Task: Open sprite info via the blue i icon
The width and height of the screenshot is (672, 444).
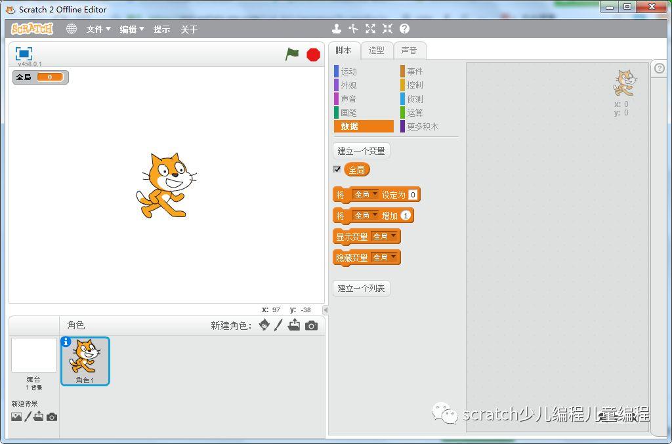Action: 66,342
